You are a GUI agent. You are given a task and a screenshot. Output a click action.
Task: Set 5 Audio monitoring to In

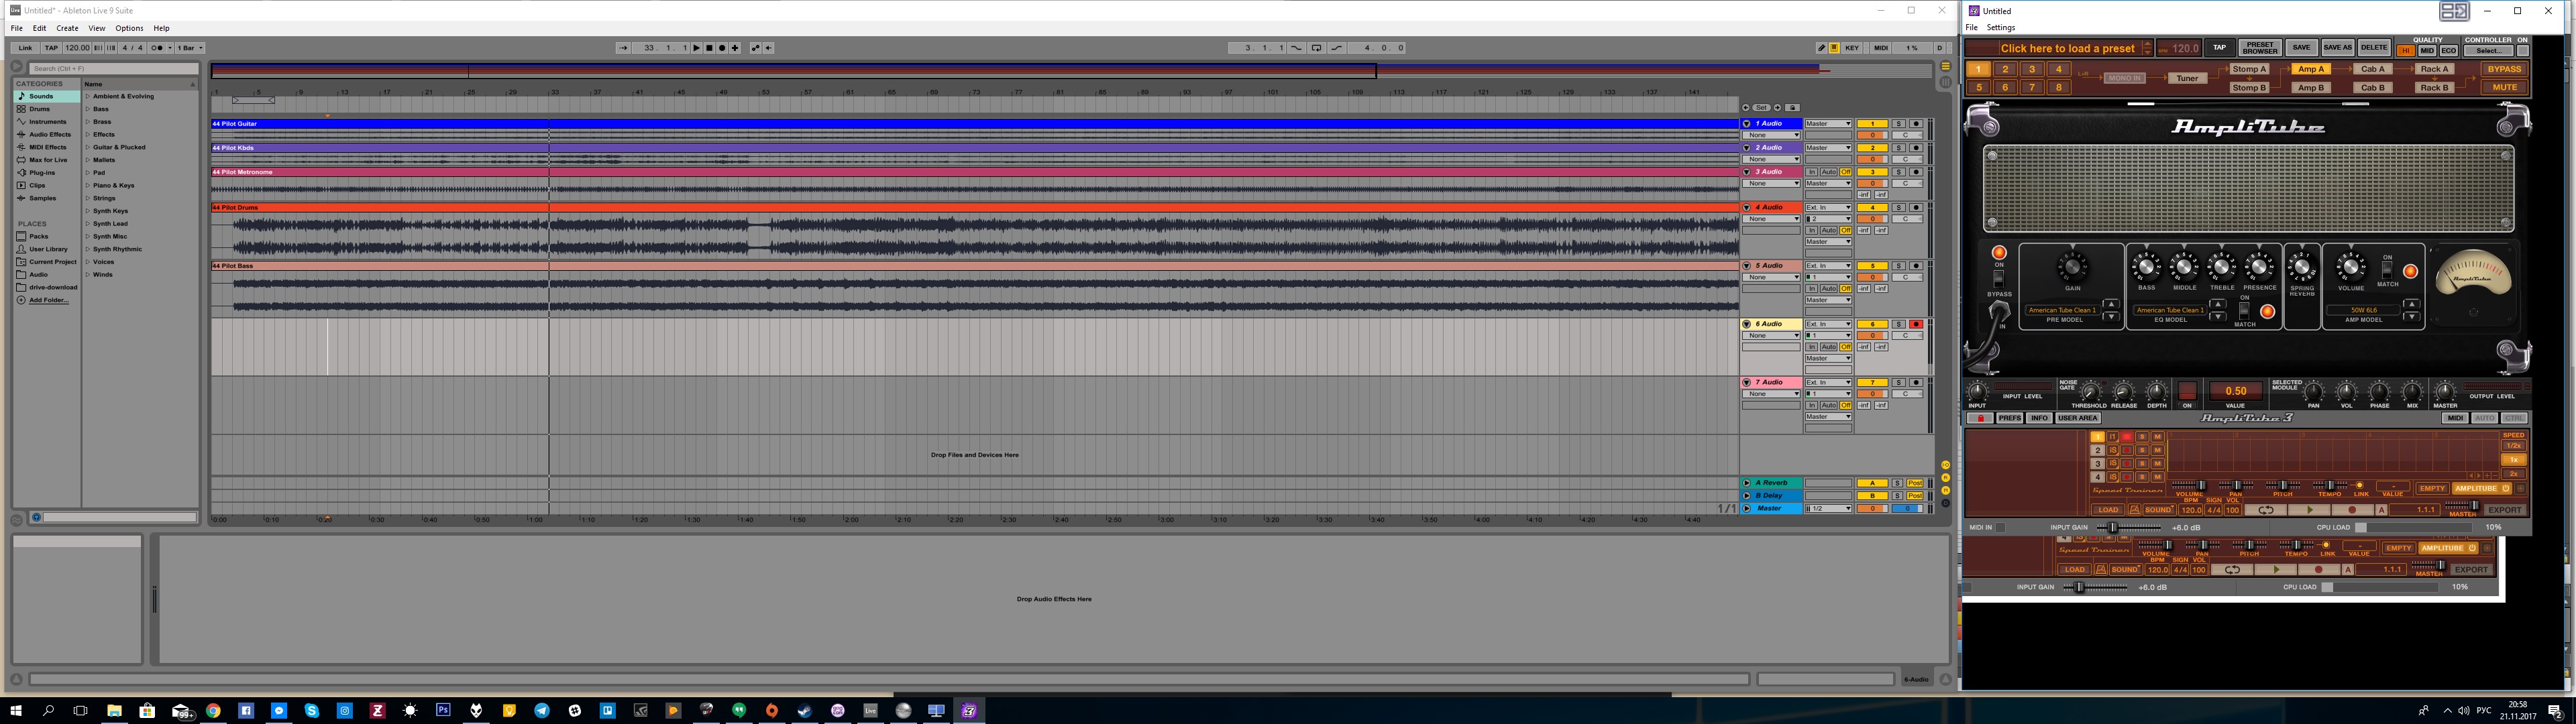(x=1812, y=289)
